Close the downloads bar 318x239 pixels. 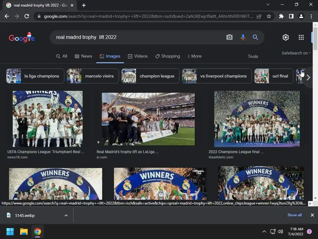312,215
